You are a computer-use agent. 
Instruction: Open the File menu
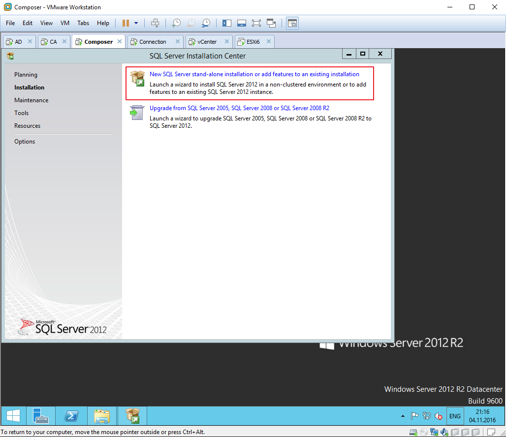click(10, 23)
